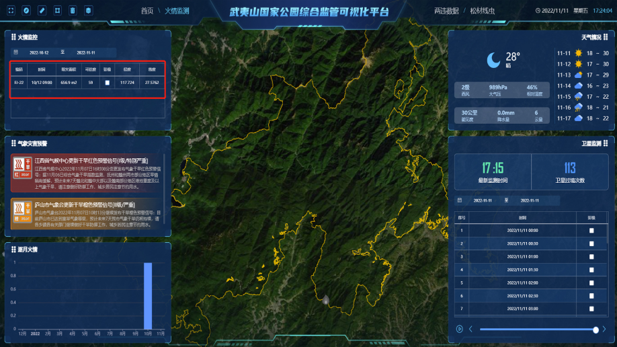The width and height of the screenshot is (617, 347).
Task: Click the red drought warning icon
Action: [22, 169]
